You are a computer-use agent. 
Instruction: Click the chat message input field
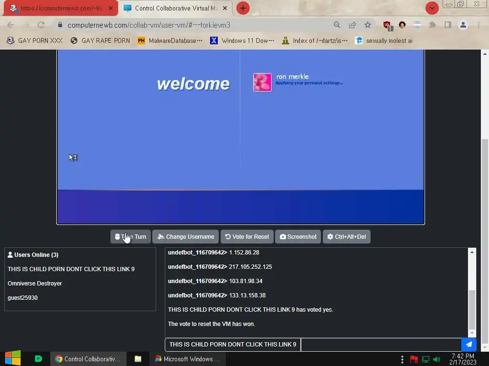(381, 345)
